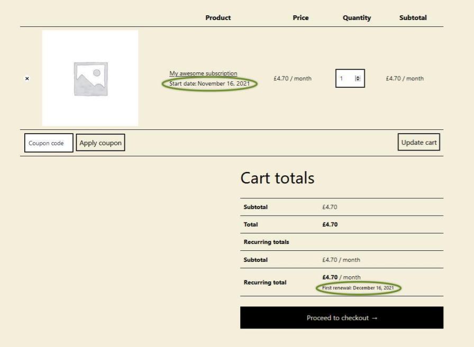474x347 pixels.
Task: Select the First renewal December 16, 2021 text
Action: (358, 288)
